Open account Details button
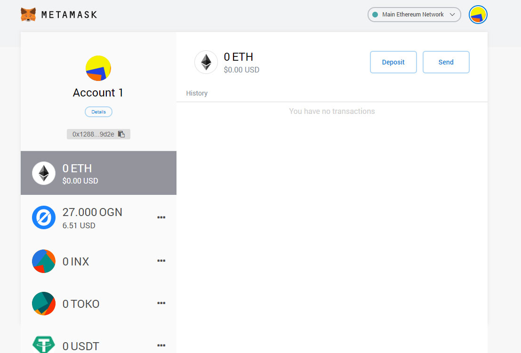This screenshot has width=521, height=353. pos(98,112)
